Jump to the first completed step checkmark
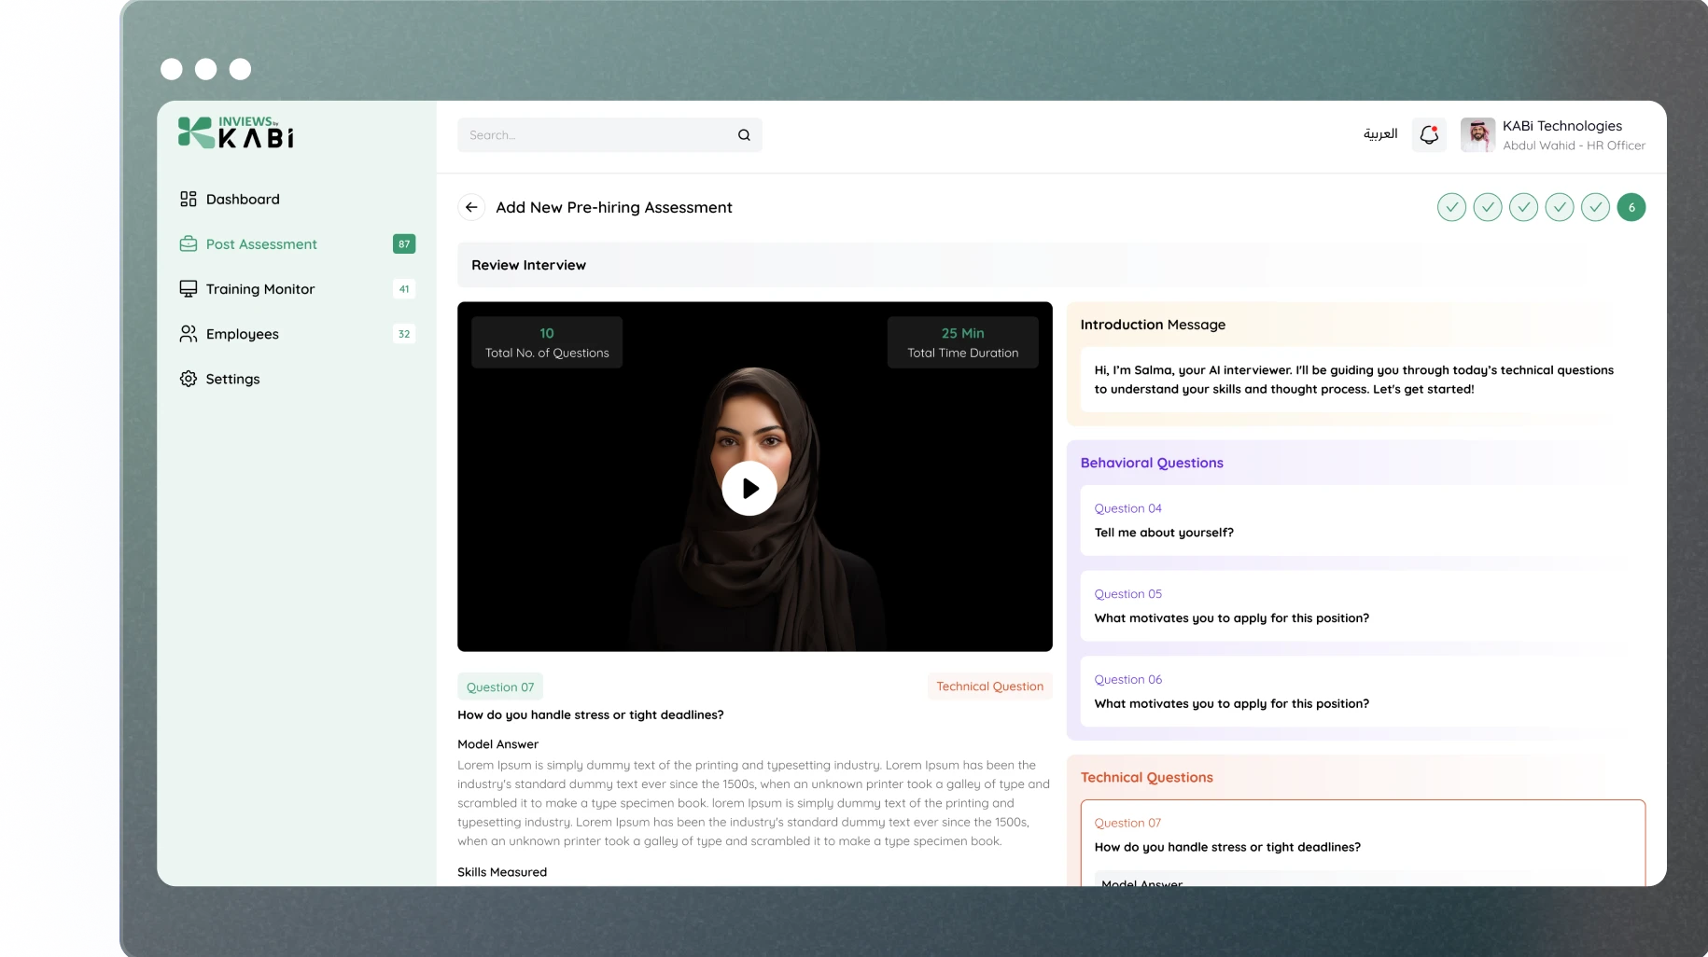This screenshot has width=1708, height=957. click(x=1451, y=207)
